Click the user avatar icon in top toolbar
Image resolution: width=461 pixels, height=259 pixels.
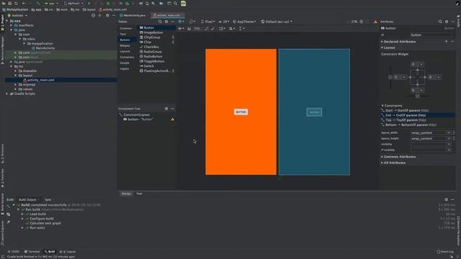(x=183, y=3)
